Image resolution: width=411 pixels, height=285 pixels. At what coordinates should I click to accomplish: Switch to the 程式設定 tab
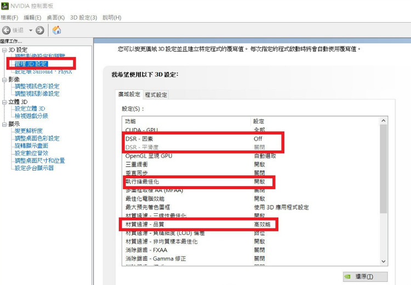coord(156,95)
